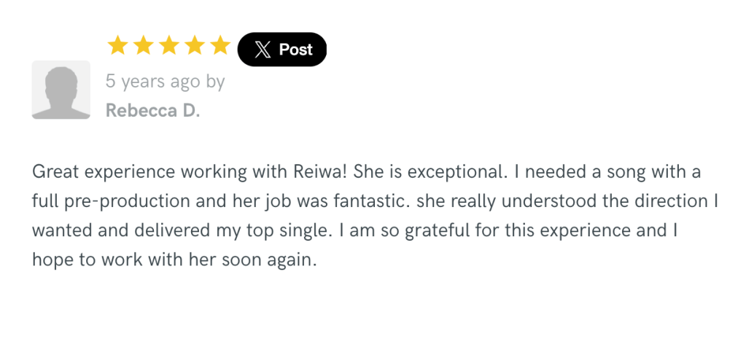Click the fourth gold rating star
746x342 pixels.
[194, 47]
